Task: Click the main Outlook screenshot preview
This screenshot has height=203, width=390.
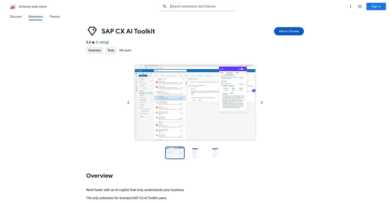Action: pos(195,102)
